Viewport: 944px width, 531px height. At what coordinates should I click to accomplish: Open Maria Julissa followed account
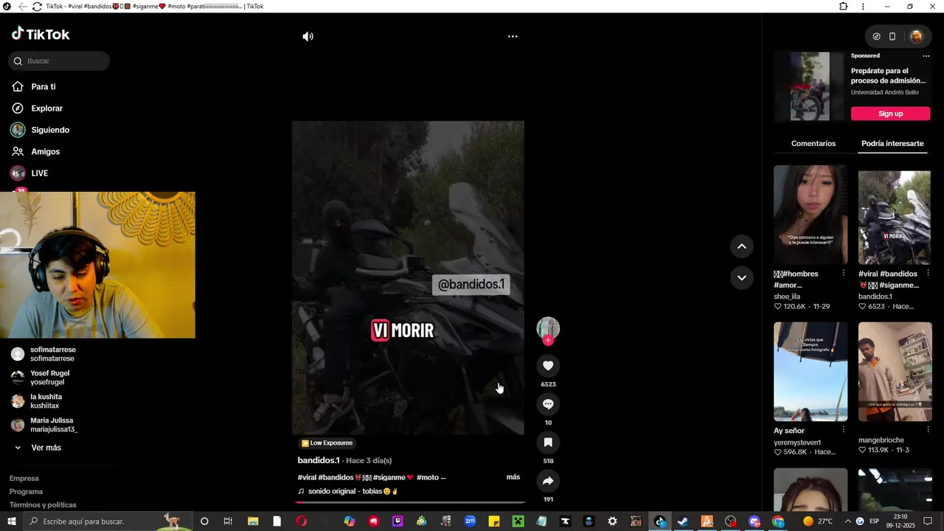click(x=54, y=425)
